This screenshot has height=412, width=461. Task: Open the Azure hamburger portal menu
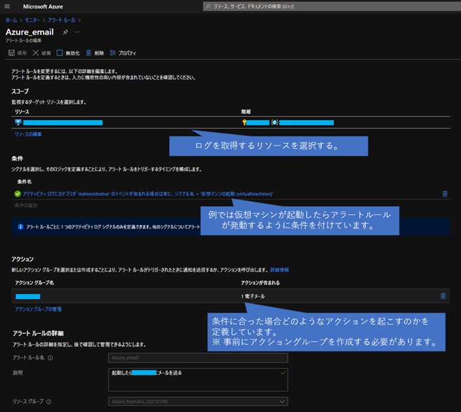coord(8,6)
